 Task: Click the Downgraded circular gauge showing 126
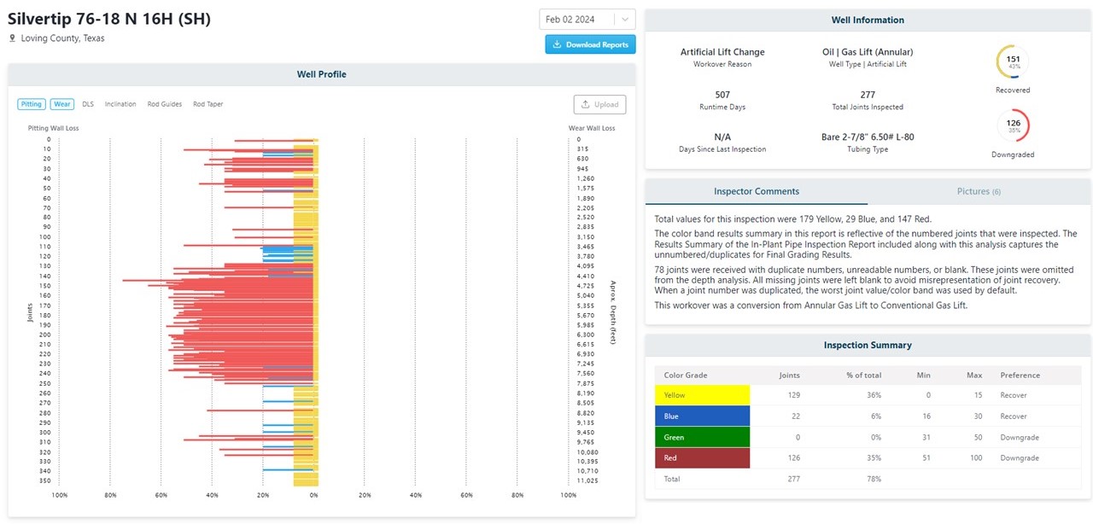[1013, 125]
